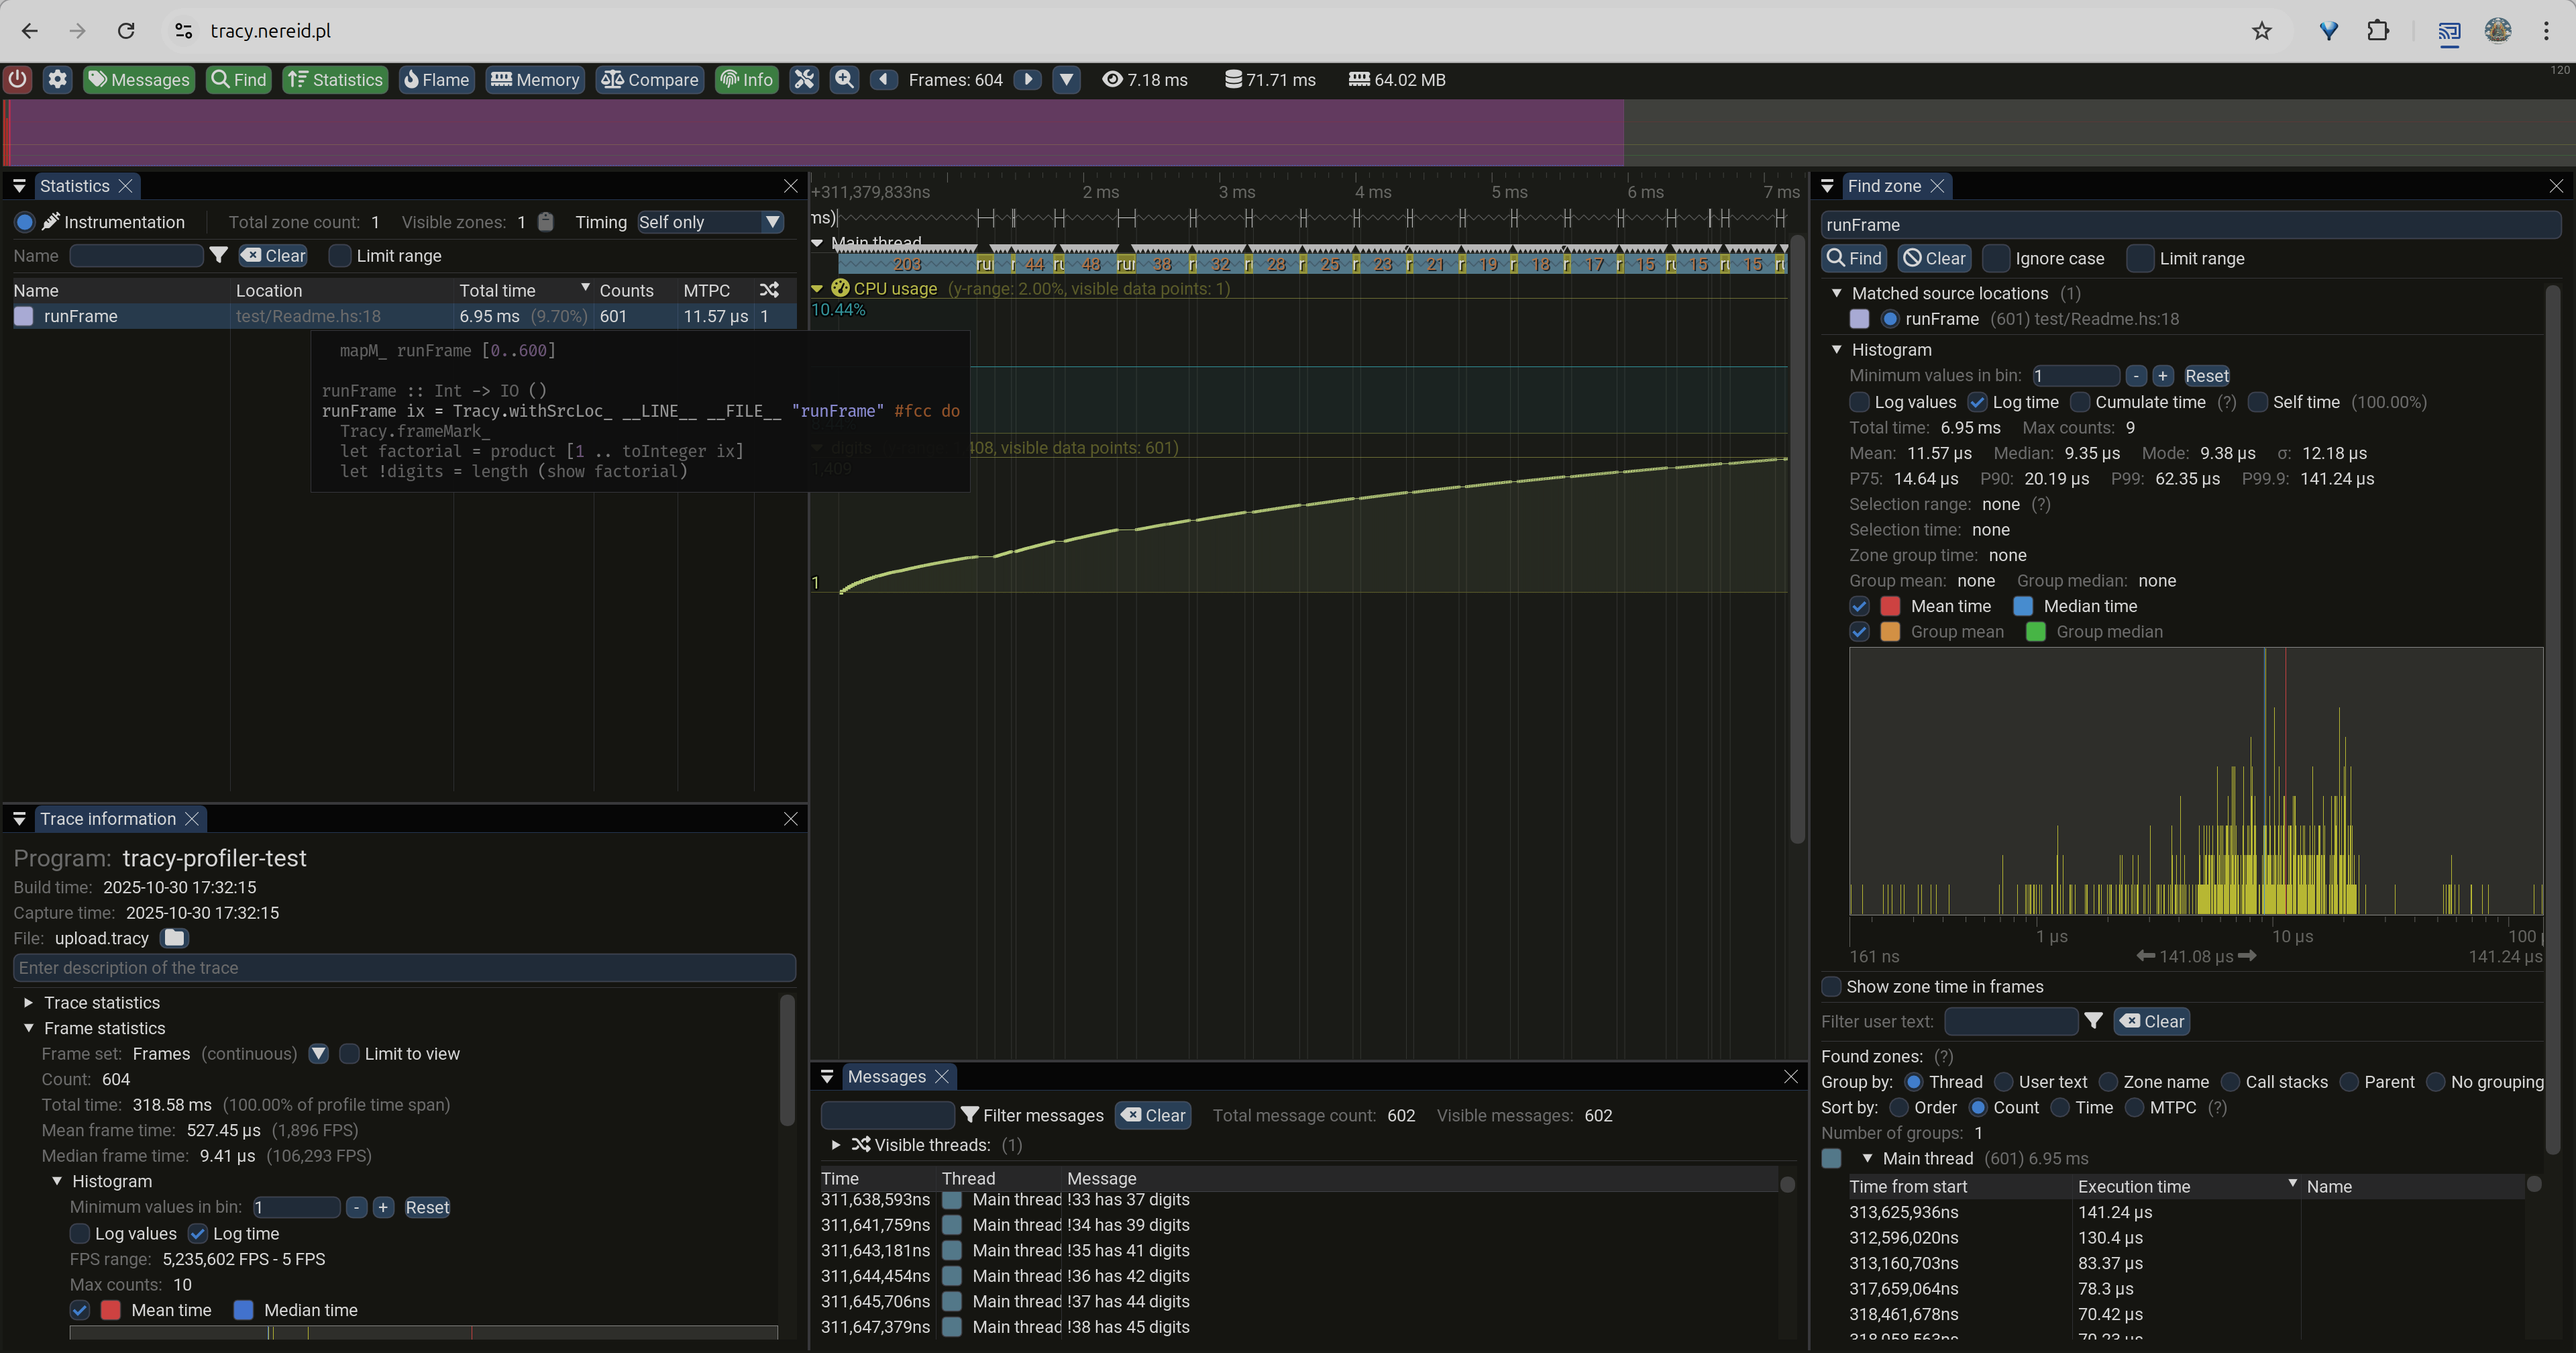Click the trace description input field
The image size is (2576, 1353).
pyautogui.click(x=404, y=968)
